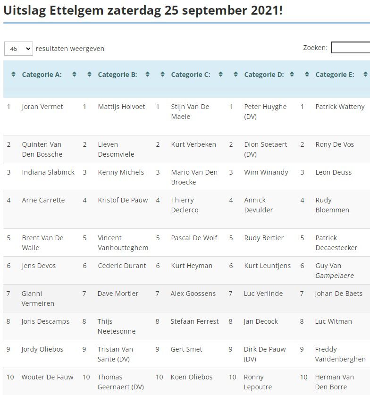Select Joris Descamps
The width and height of the screenshot is (370, 395).
coord(45,321)
